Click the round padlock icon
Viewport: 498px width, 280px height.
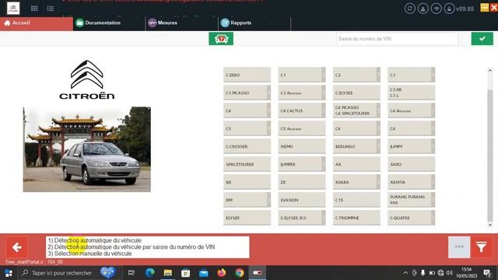[x=449, y=9]
